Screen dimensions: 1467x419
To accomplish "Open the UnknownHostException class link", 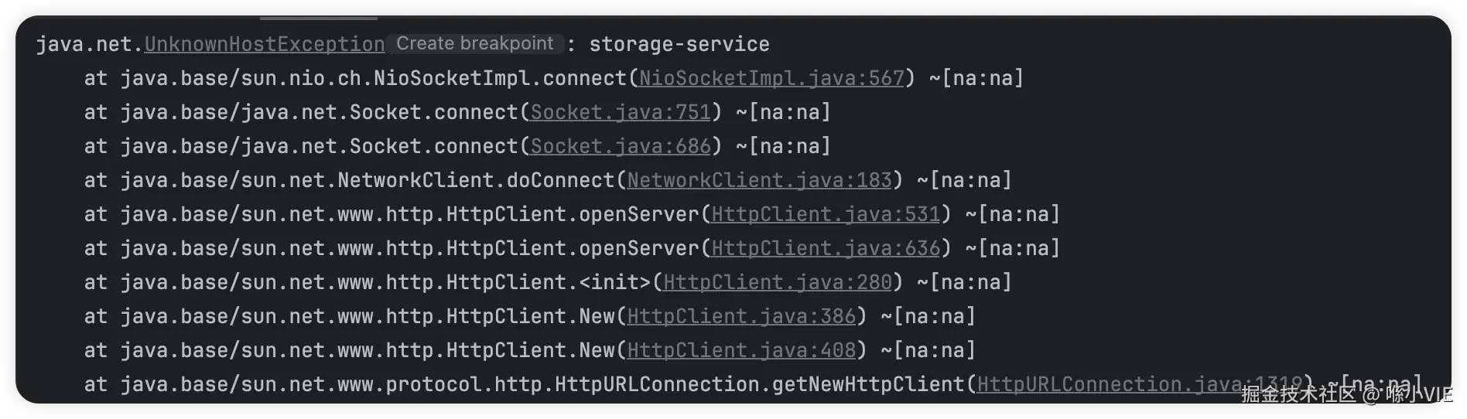I will pyautogui.click(x=265, y=45).
